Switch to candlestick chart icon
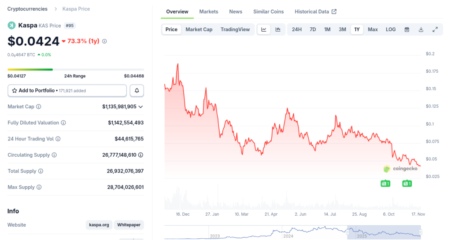Image resolution: width=451 pixels, height=240 pixels. (x=278, y=30)
